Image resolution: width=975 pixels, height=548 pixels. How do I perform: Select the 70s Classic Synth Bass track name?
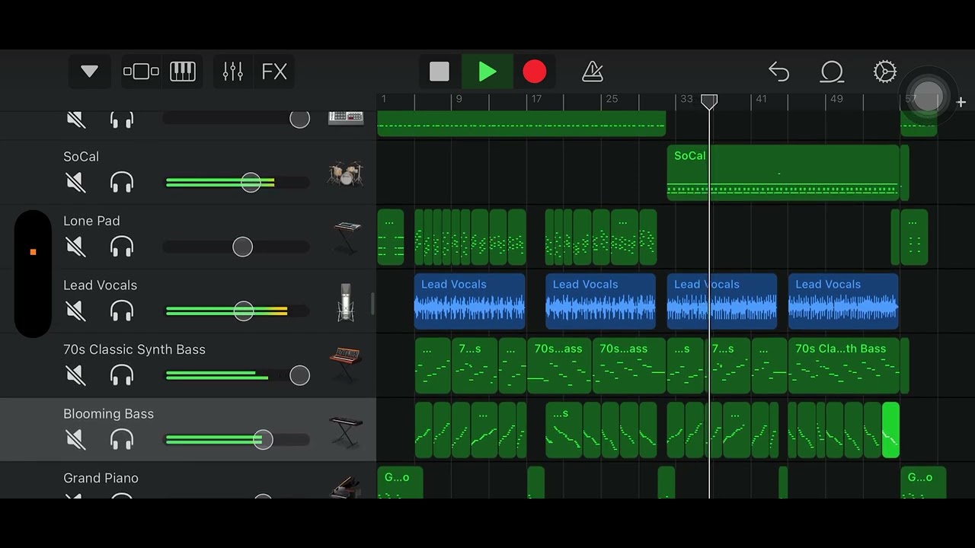pos(134,349)
